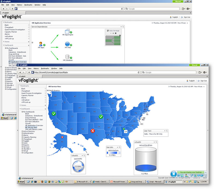Select vmExplorer bookmark in front window
Screen dimensions: 215x190
click(25, 100)
